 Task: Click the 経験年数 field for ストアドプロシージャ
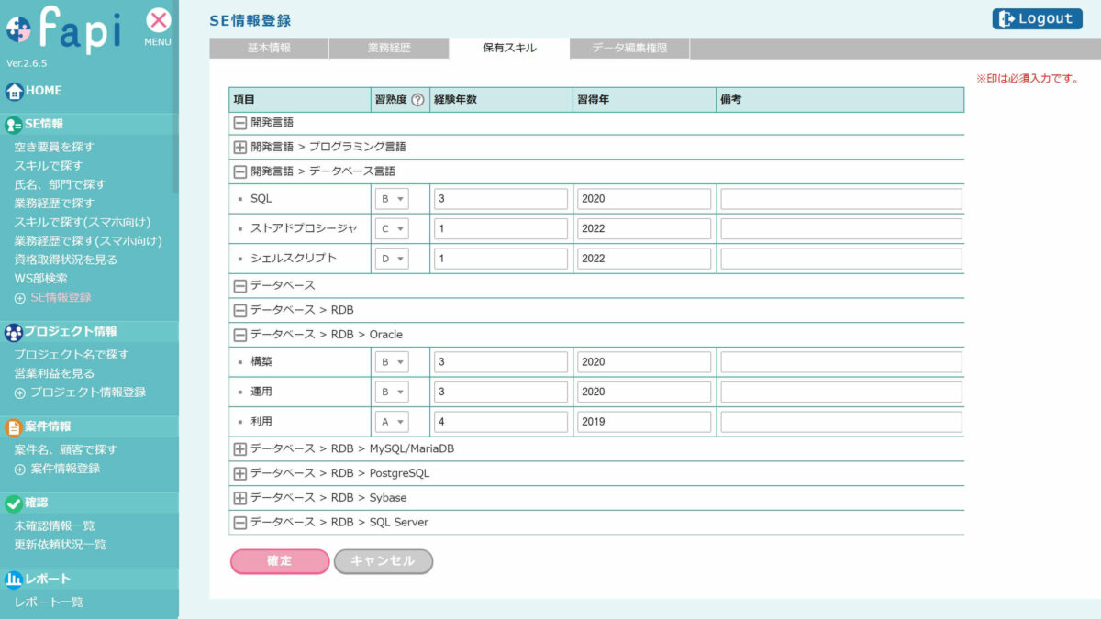(x=501, y=229)
